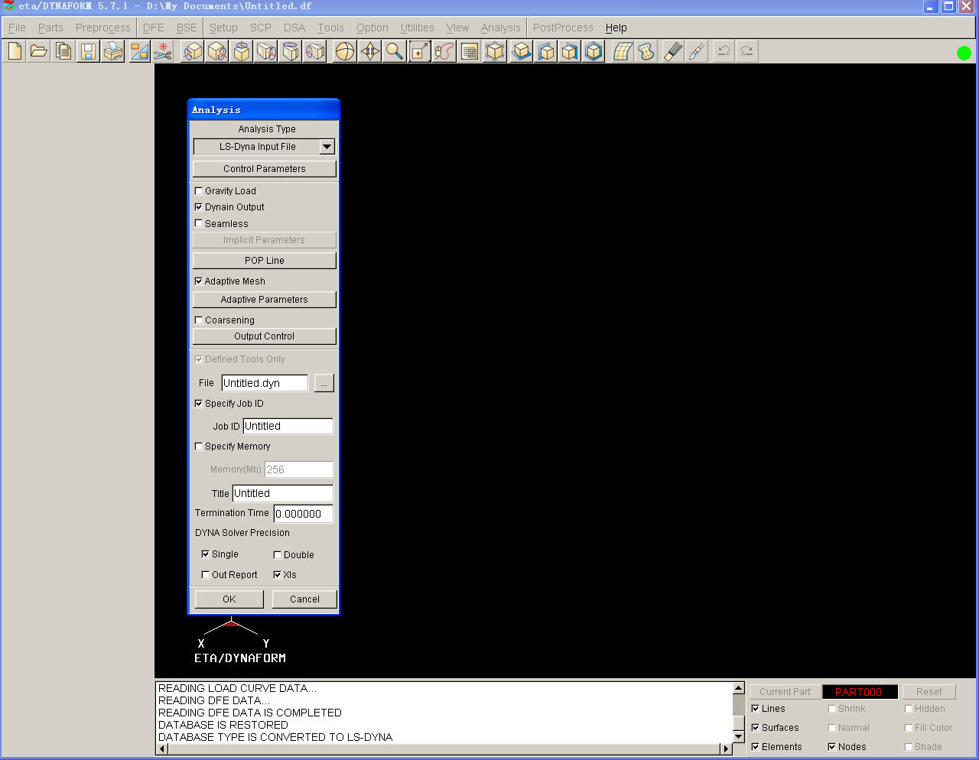Switch to top view, plane beneath cube

521,51
